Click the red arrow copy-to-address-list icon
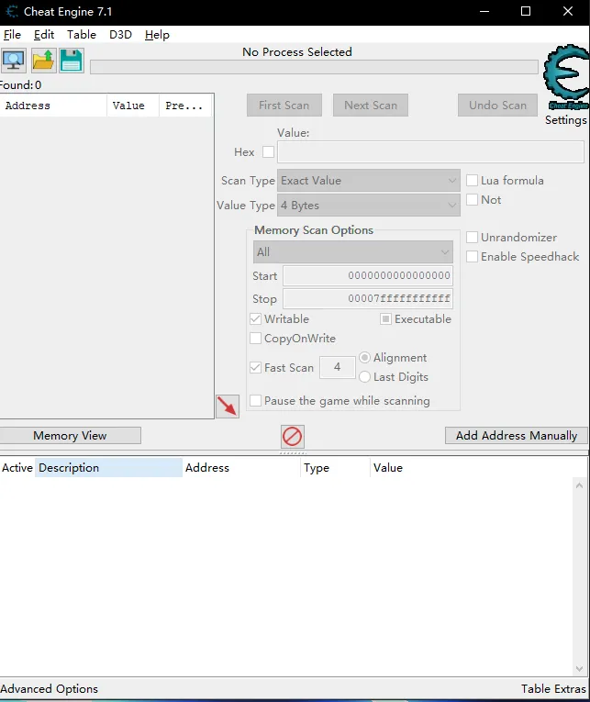 (227, 407)
